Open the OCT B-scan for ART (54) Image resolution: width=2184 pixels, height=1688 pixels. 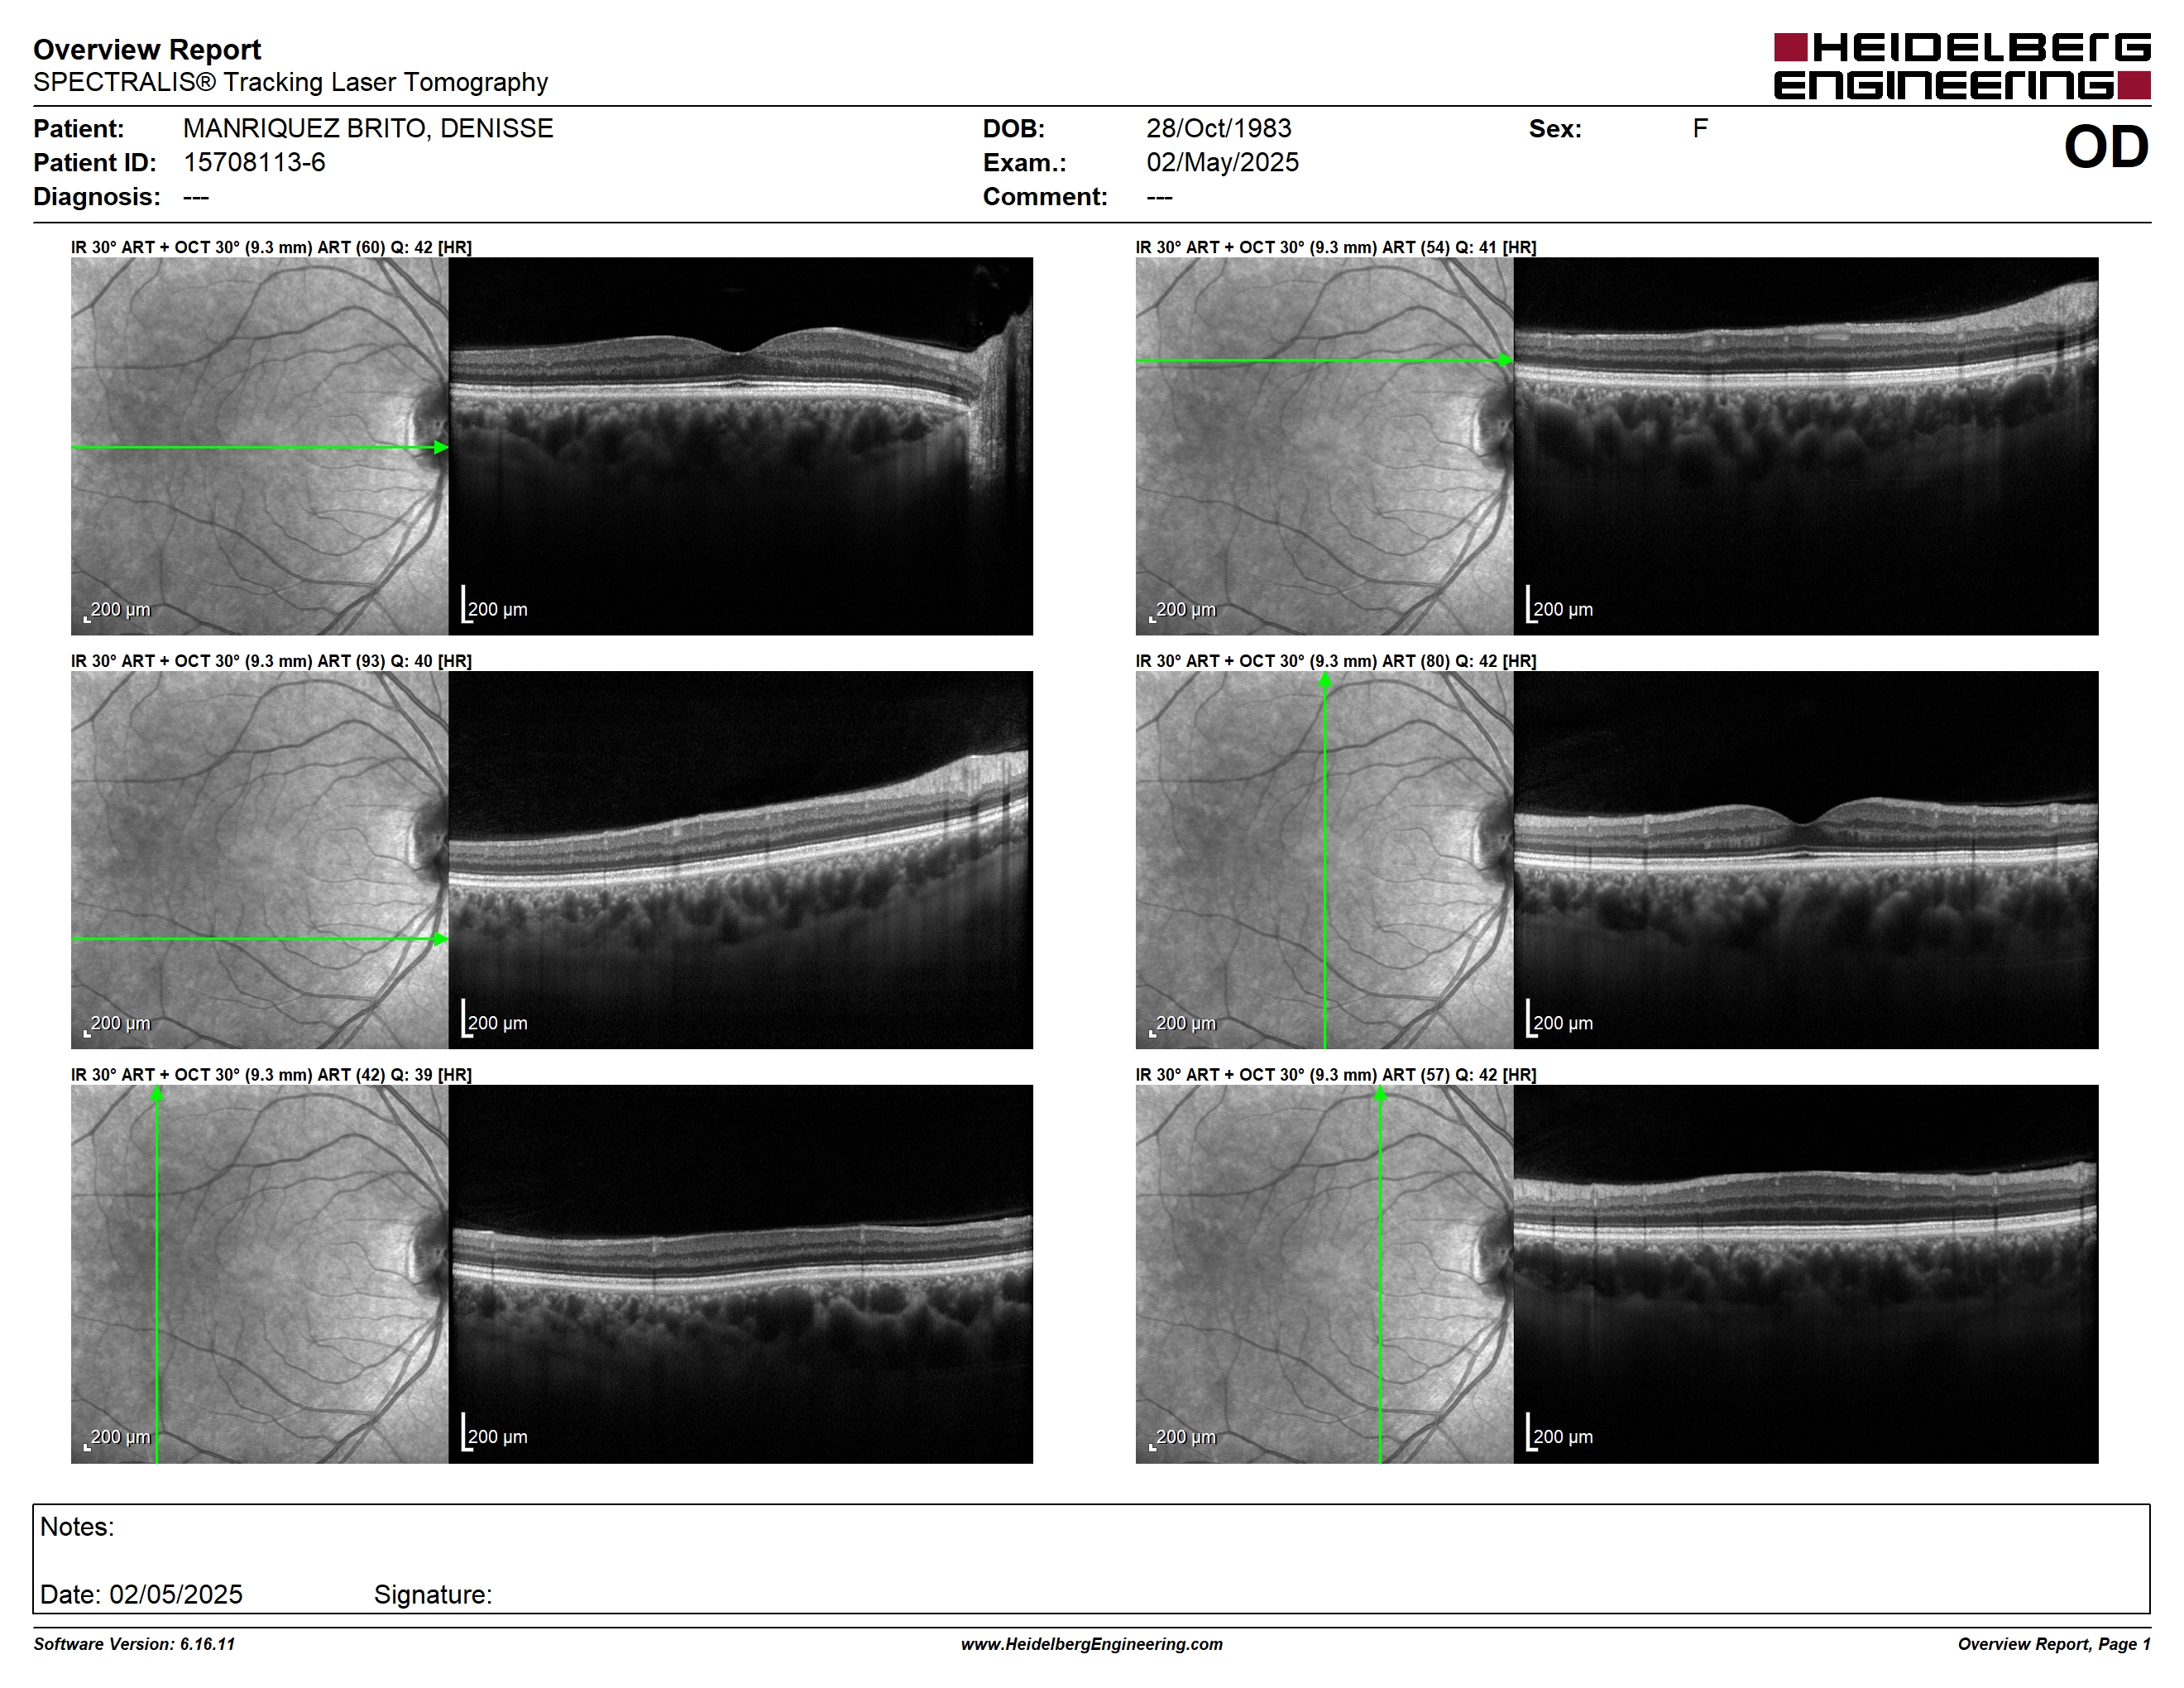click(x=1806, y=446)
